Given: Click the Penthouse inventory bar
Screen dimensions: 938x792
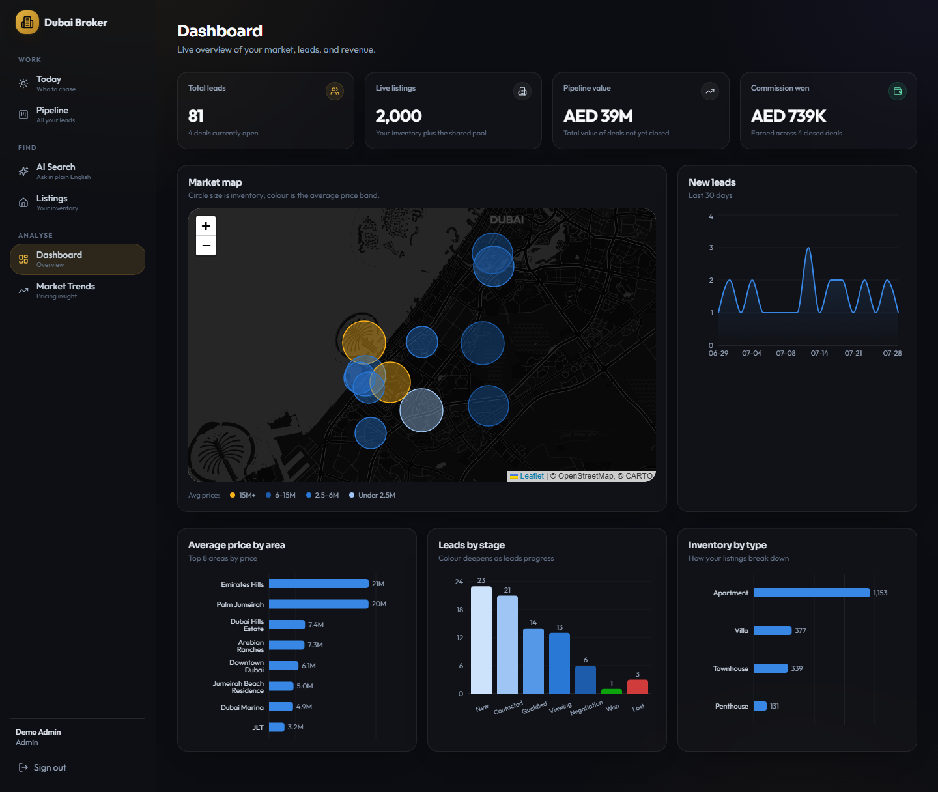Looking at the screenshot, I should click(760, 706).
